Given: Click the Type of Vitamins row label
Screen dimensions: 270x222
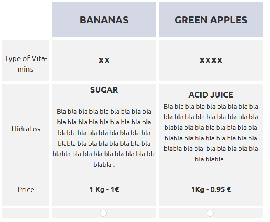Looking at the screenshot, I should click(26, 64).
